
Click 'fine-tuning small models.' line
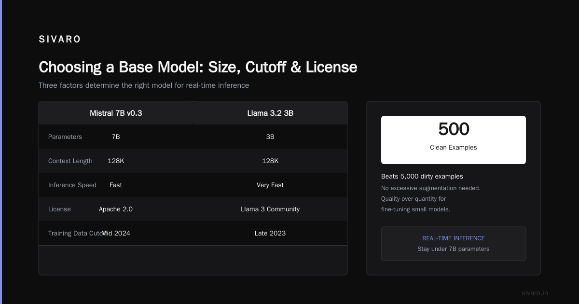[415, 209]
